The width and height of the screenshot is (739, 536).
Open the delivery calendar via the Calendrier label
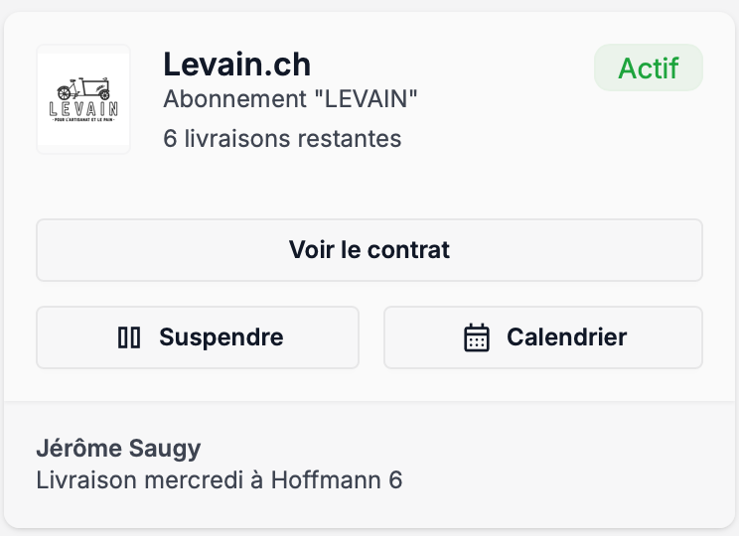click(x=566, y=337)
